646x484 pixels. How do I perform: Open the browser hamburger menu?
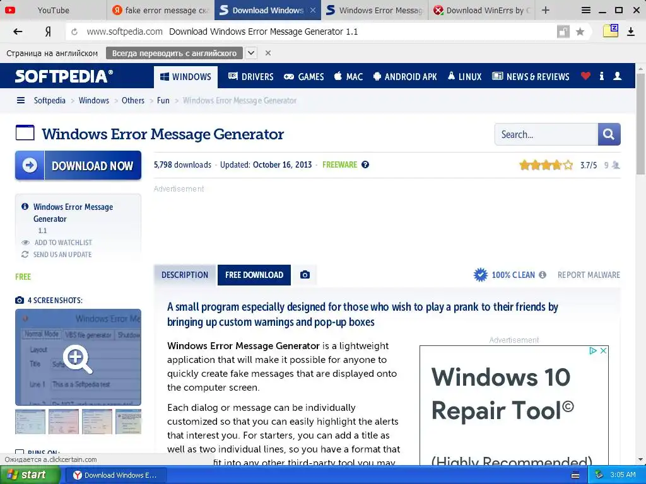[585, 10]
